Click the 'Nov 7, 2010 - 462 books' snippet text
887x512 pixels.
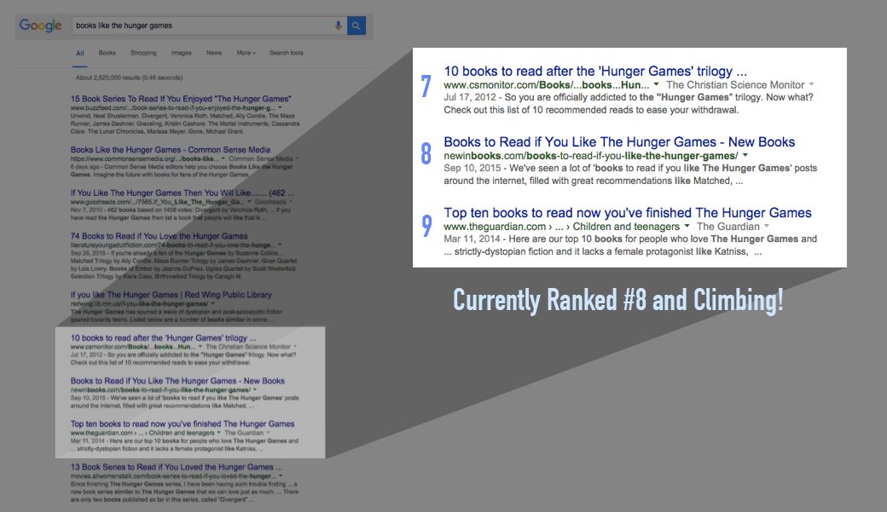coord(181,214)
